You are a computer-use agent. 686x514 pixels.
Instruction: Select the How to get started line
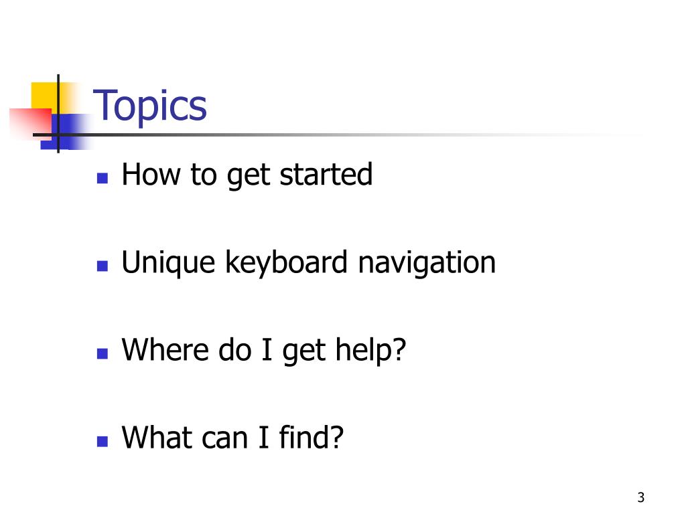(x=247, y=175)
